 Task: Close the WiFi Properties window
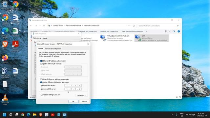point(78,34)
